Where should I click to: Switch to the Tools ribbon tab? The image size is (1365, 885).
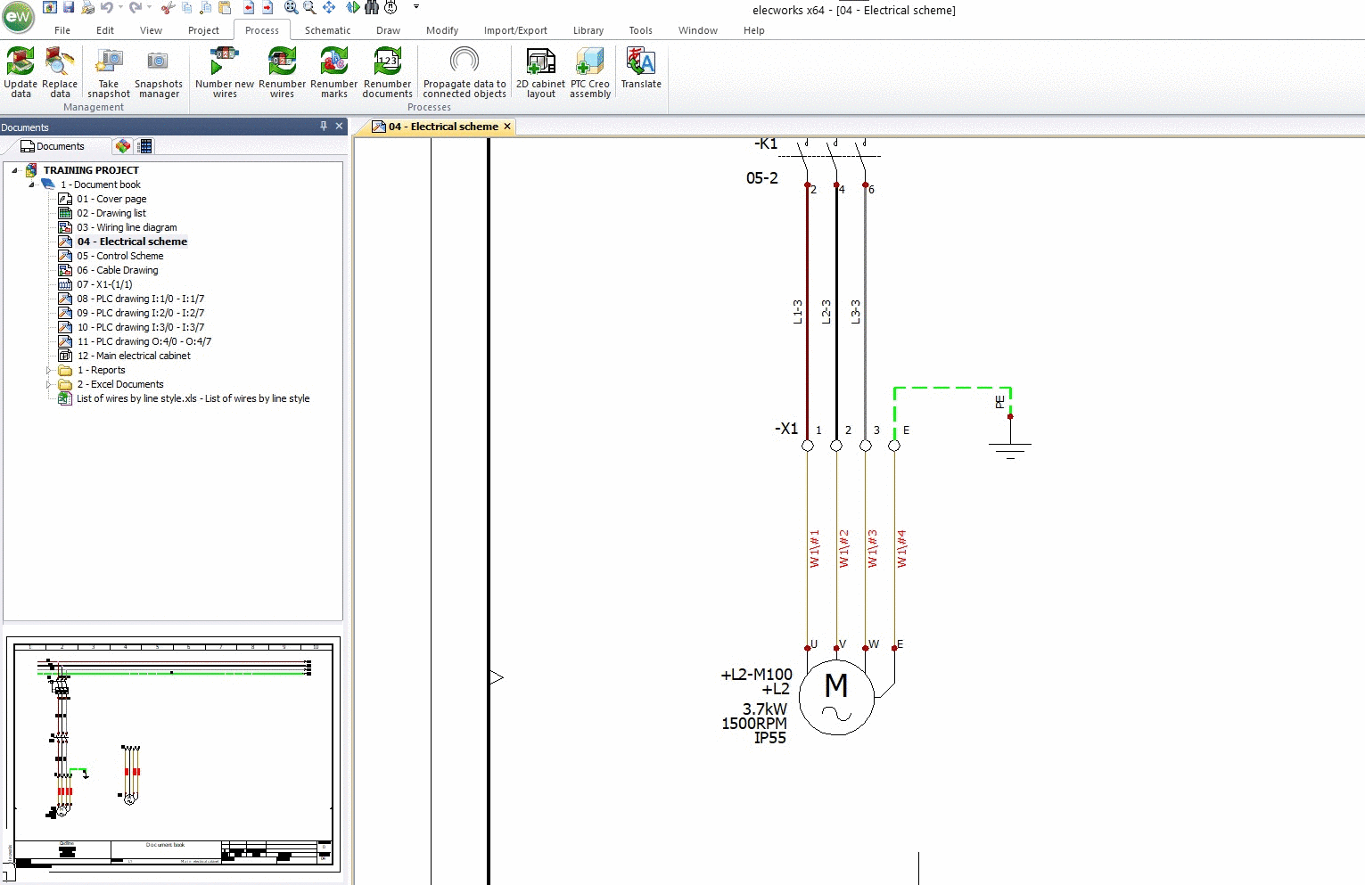point(640,30)
